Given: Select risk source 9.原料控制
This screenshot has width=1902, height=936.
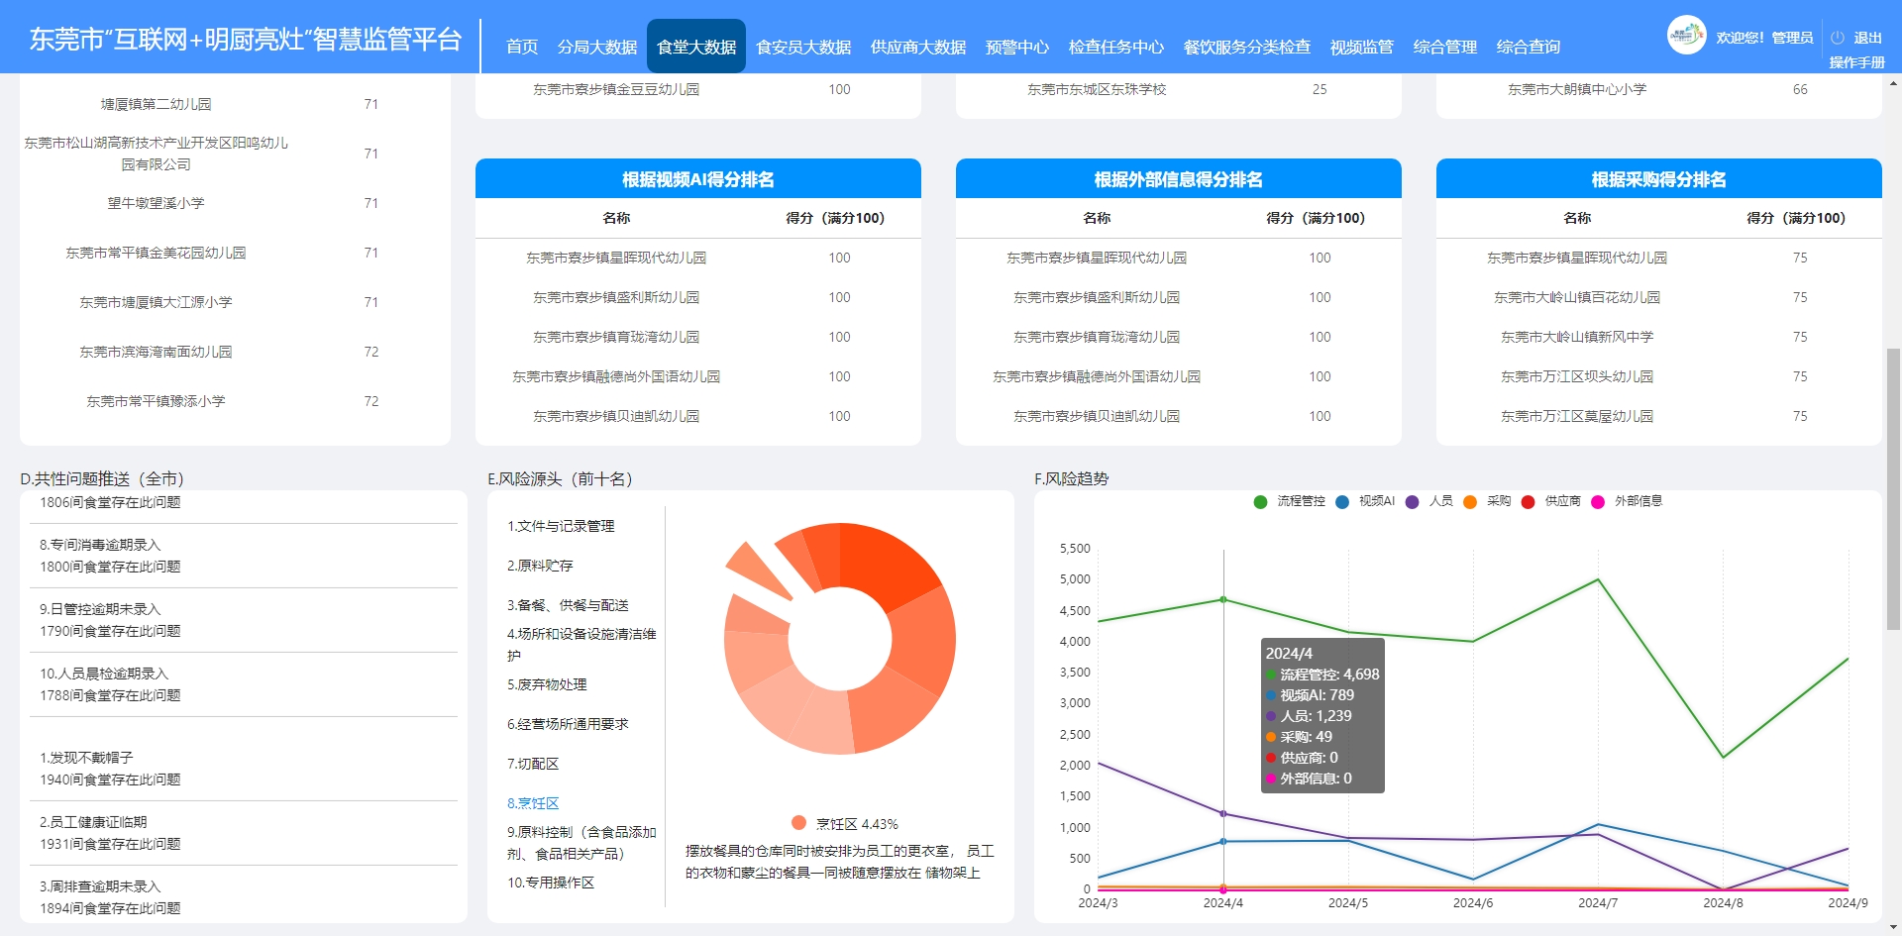Looking at the screenshot, I should 581,842.
